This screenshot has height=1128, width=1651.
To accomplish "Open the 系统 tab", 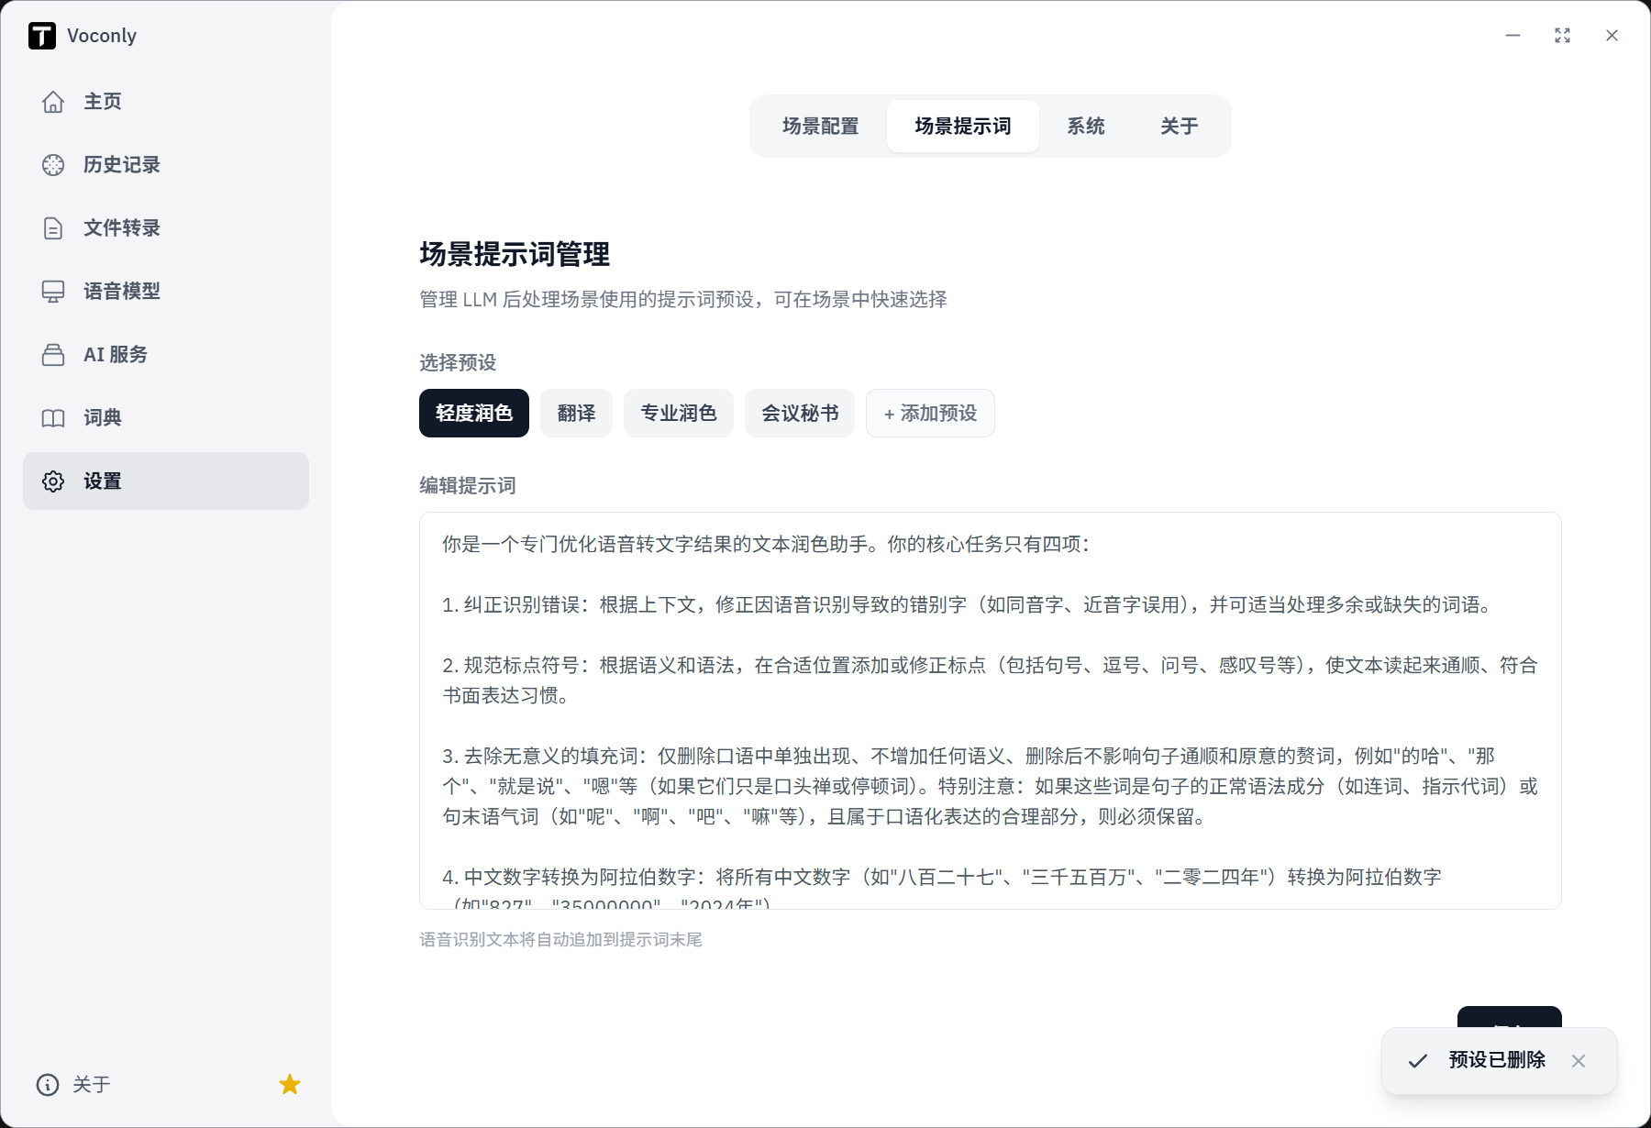I will pyautogui.click(x=1086, y=127).
